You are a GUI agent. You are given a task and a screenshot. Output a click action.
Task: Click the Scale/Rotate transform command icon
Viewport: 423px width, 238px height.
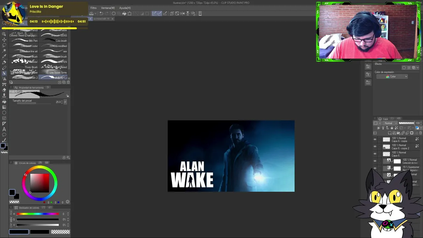pos(130,14)
